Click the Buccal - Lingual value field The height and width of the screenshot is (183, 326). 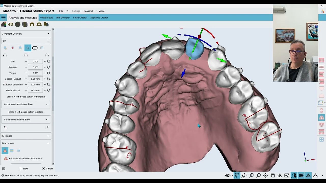35,79
